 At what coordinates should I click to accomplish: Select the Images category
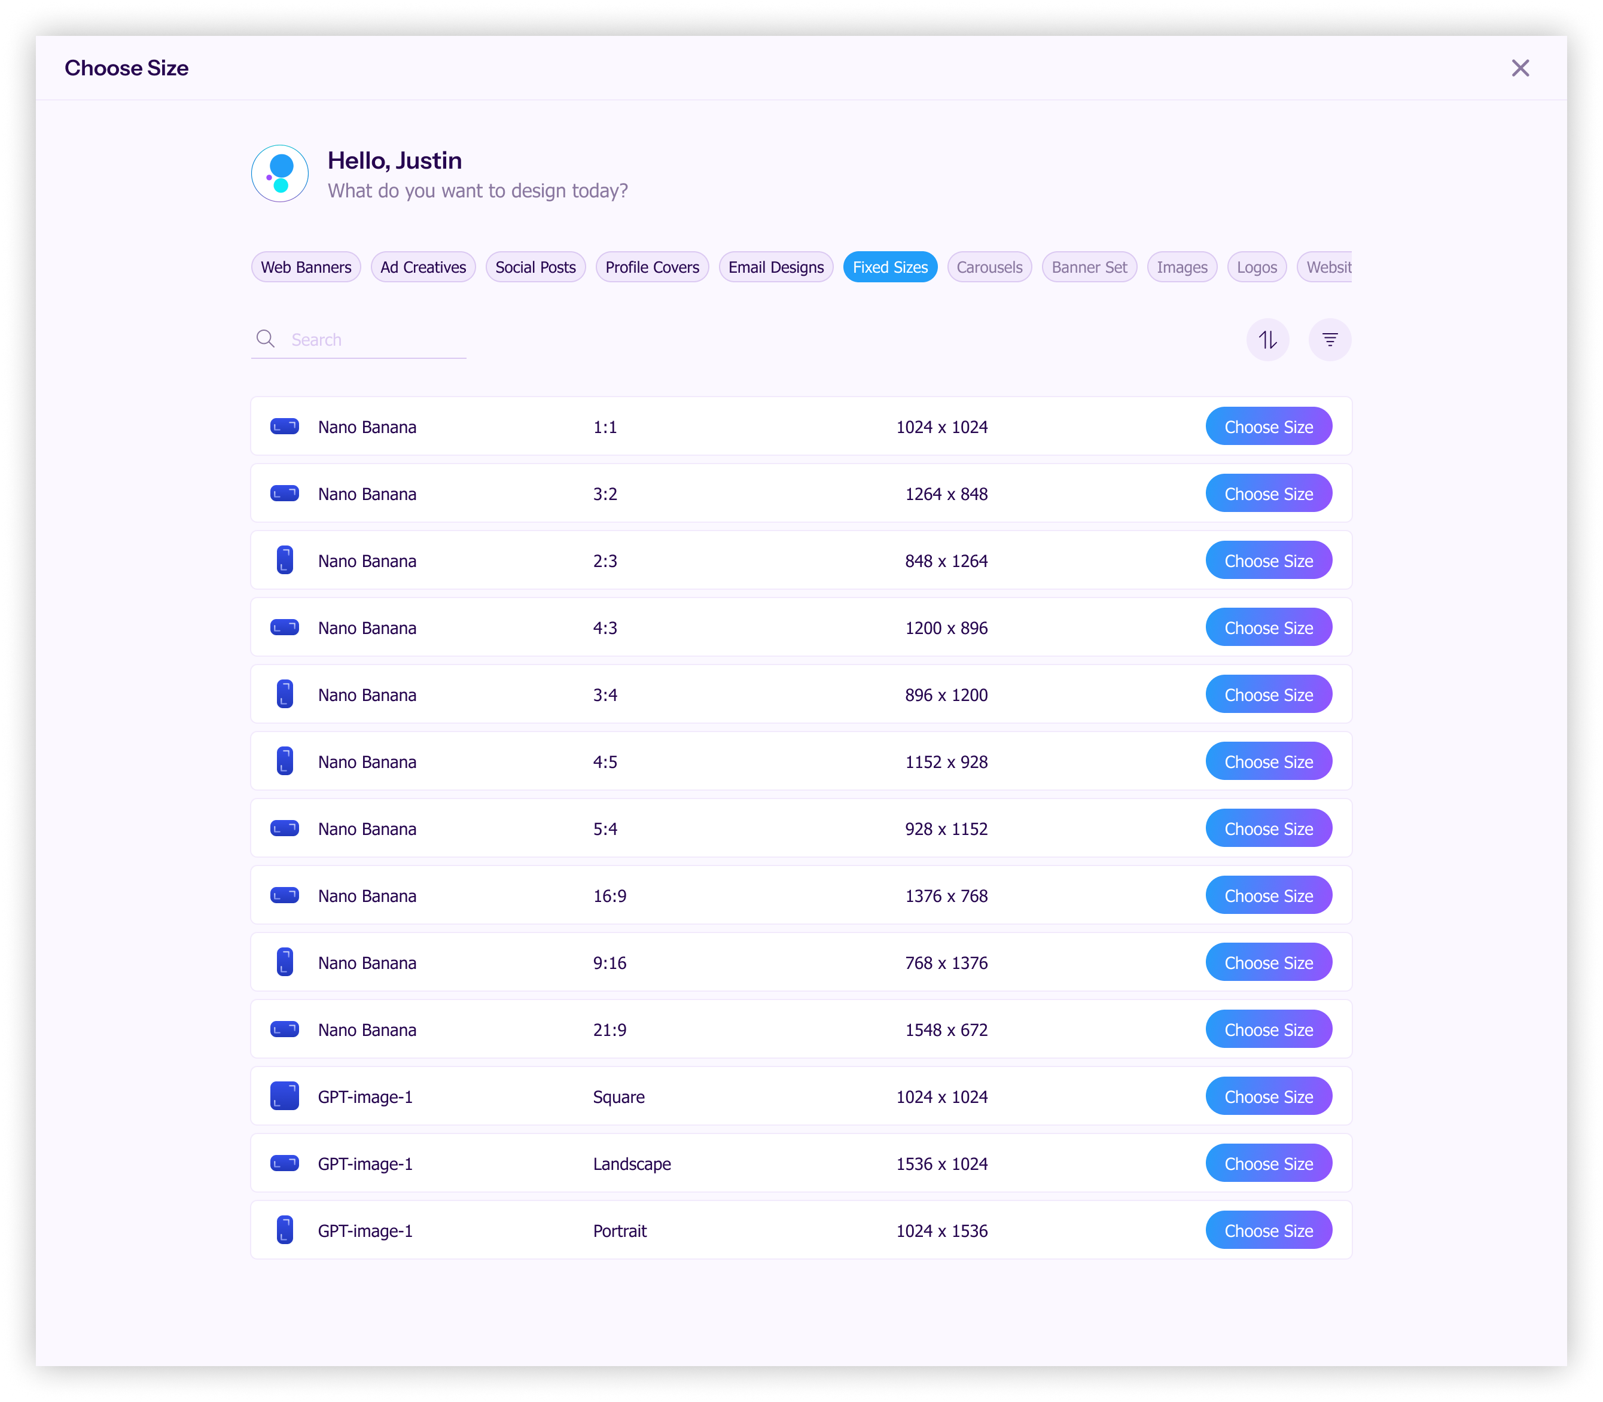[1182, 267]
